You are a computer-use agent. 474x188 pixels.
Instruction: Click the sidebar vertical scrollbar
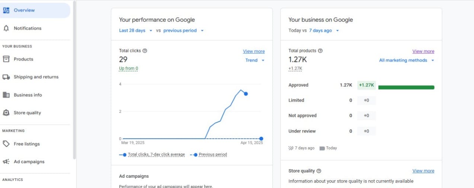tap(74, 80)
